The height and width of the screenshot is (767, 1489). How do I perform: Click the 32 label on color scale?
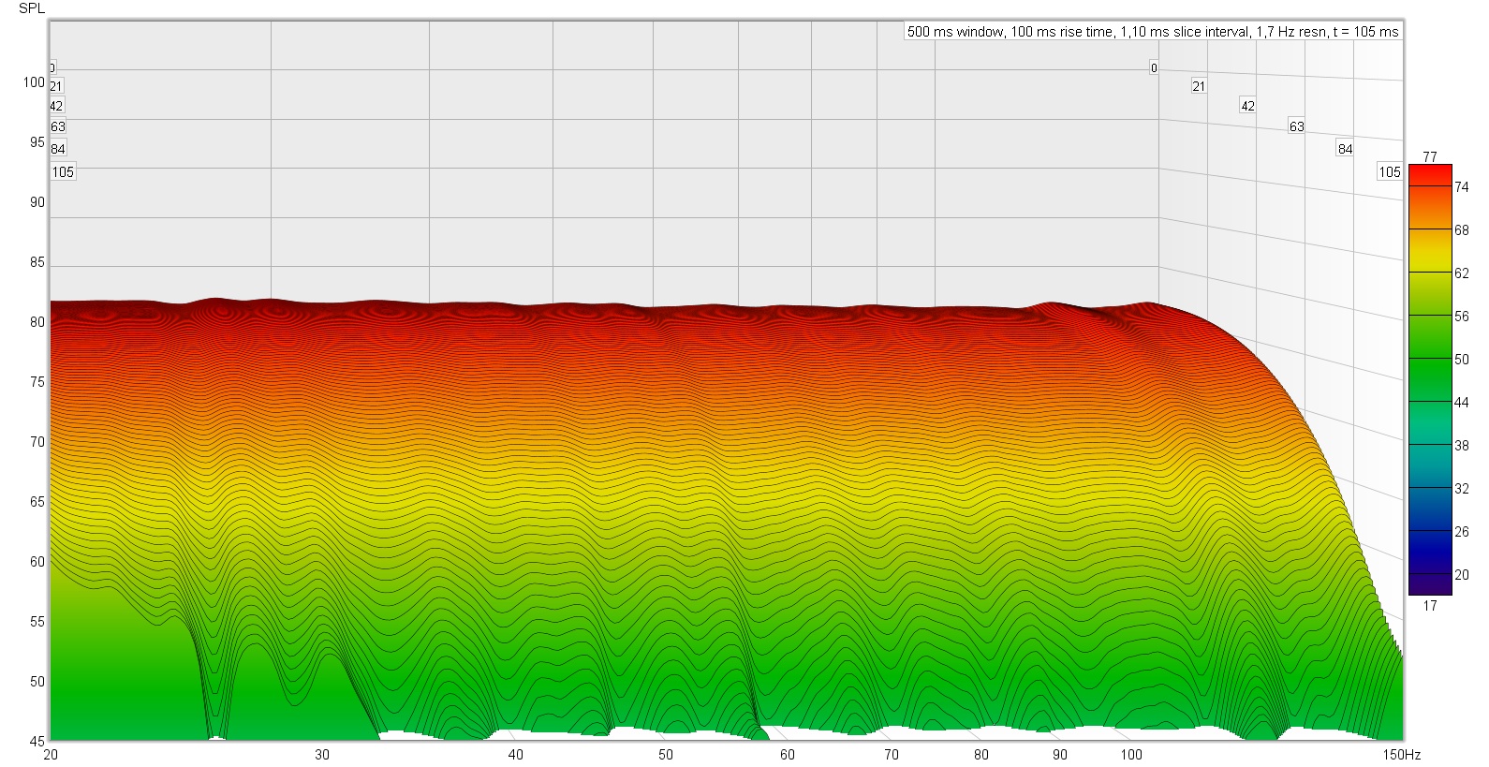pyautogui.click(x=1462, y=489)
